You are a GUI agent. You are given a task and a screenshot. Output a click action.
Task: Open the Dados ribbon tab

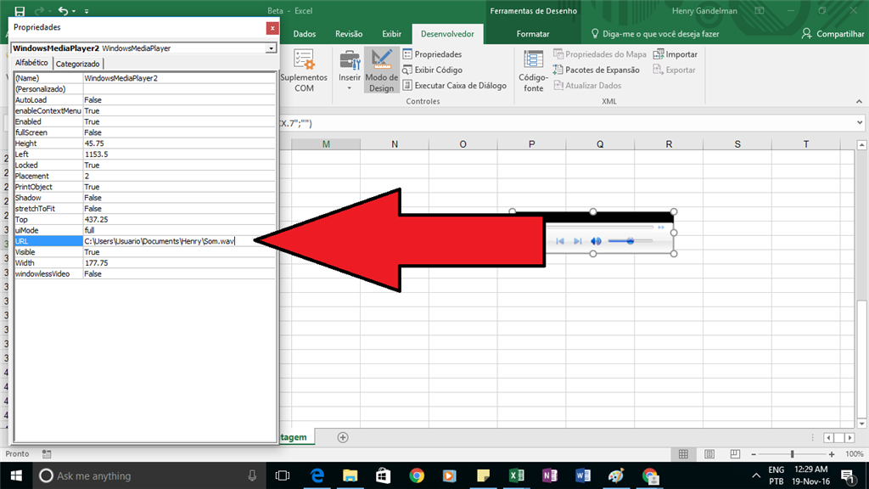pyautogui.click(x=305, y=34)
